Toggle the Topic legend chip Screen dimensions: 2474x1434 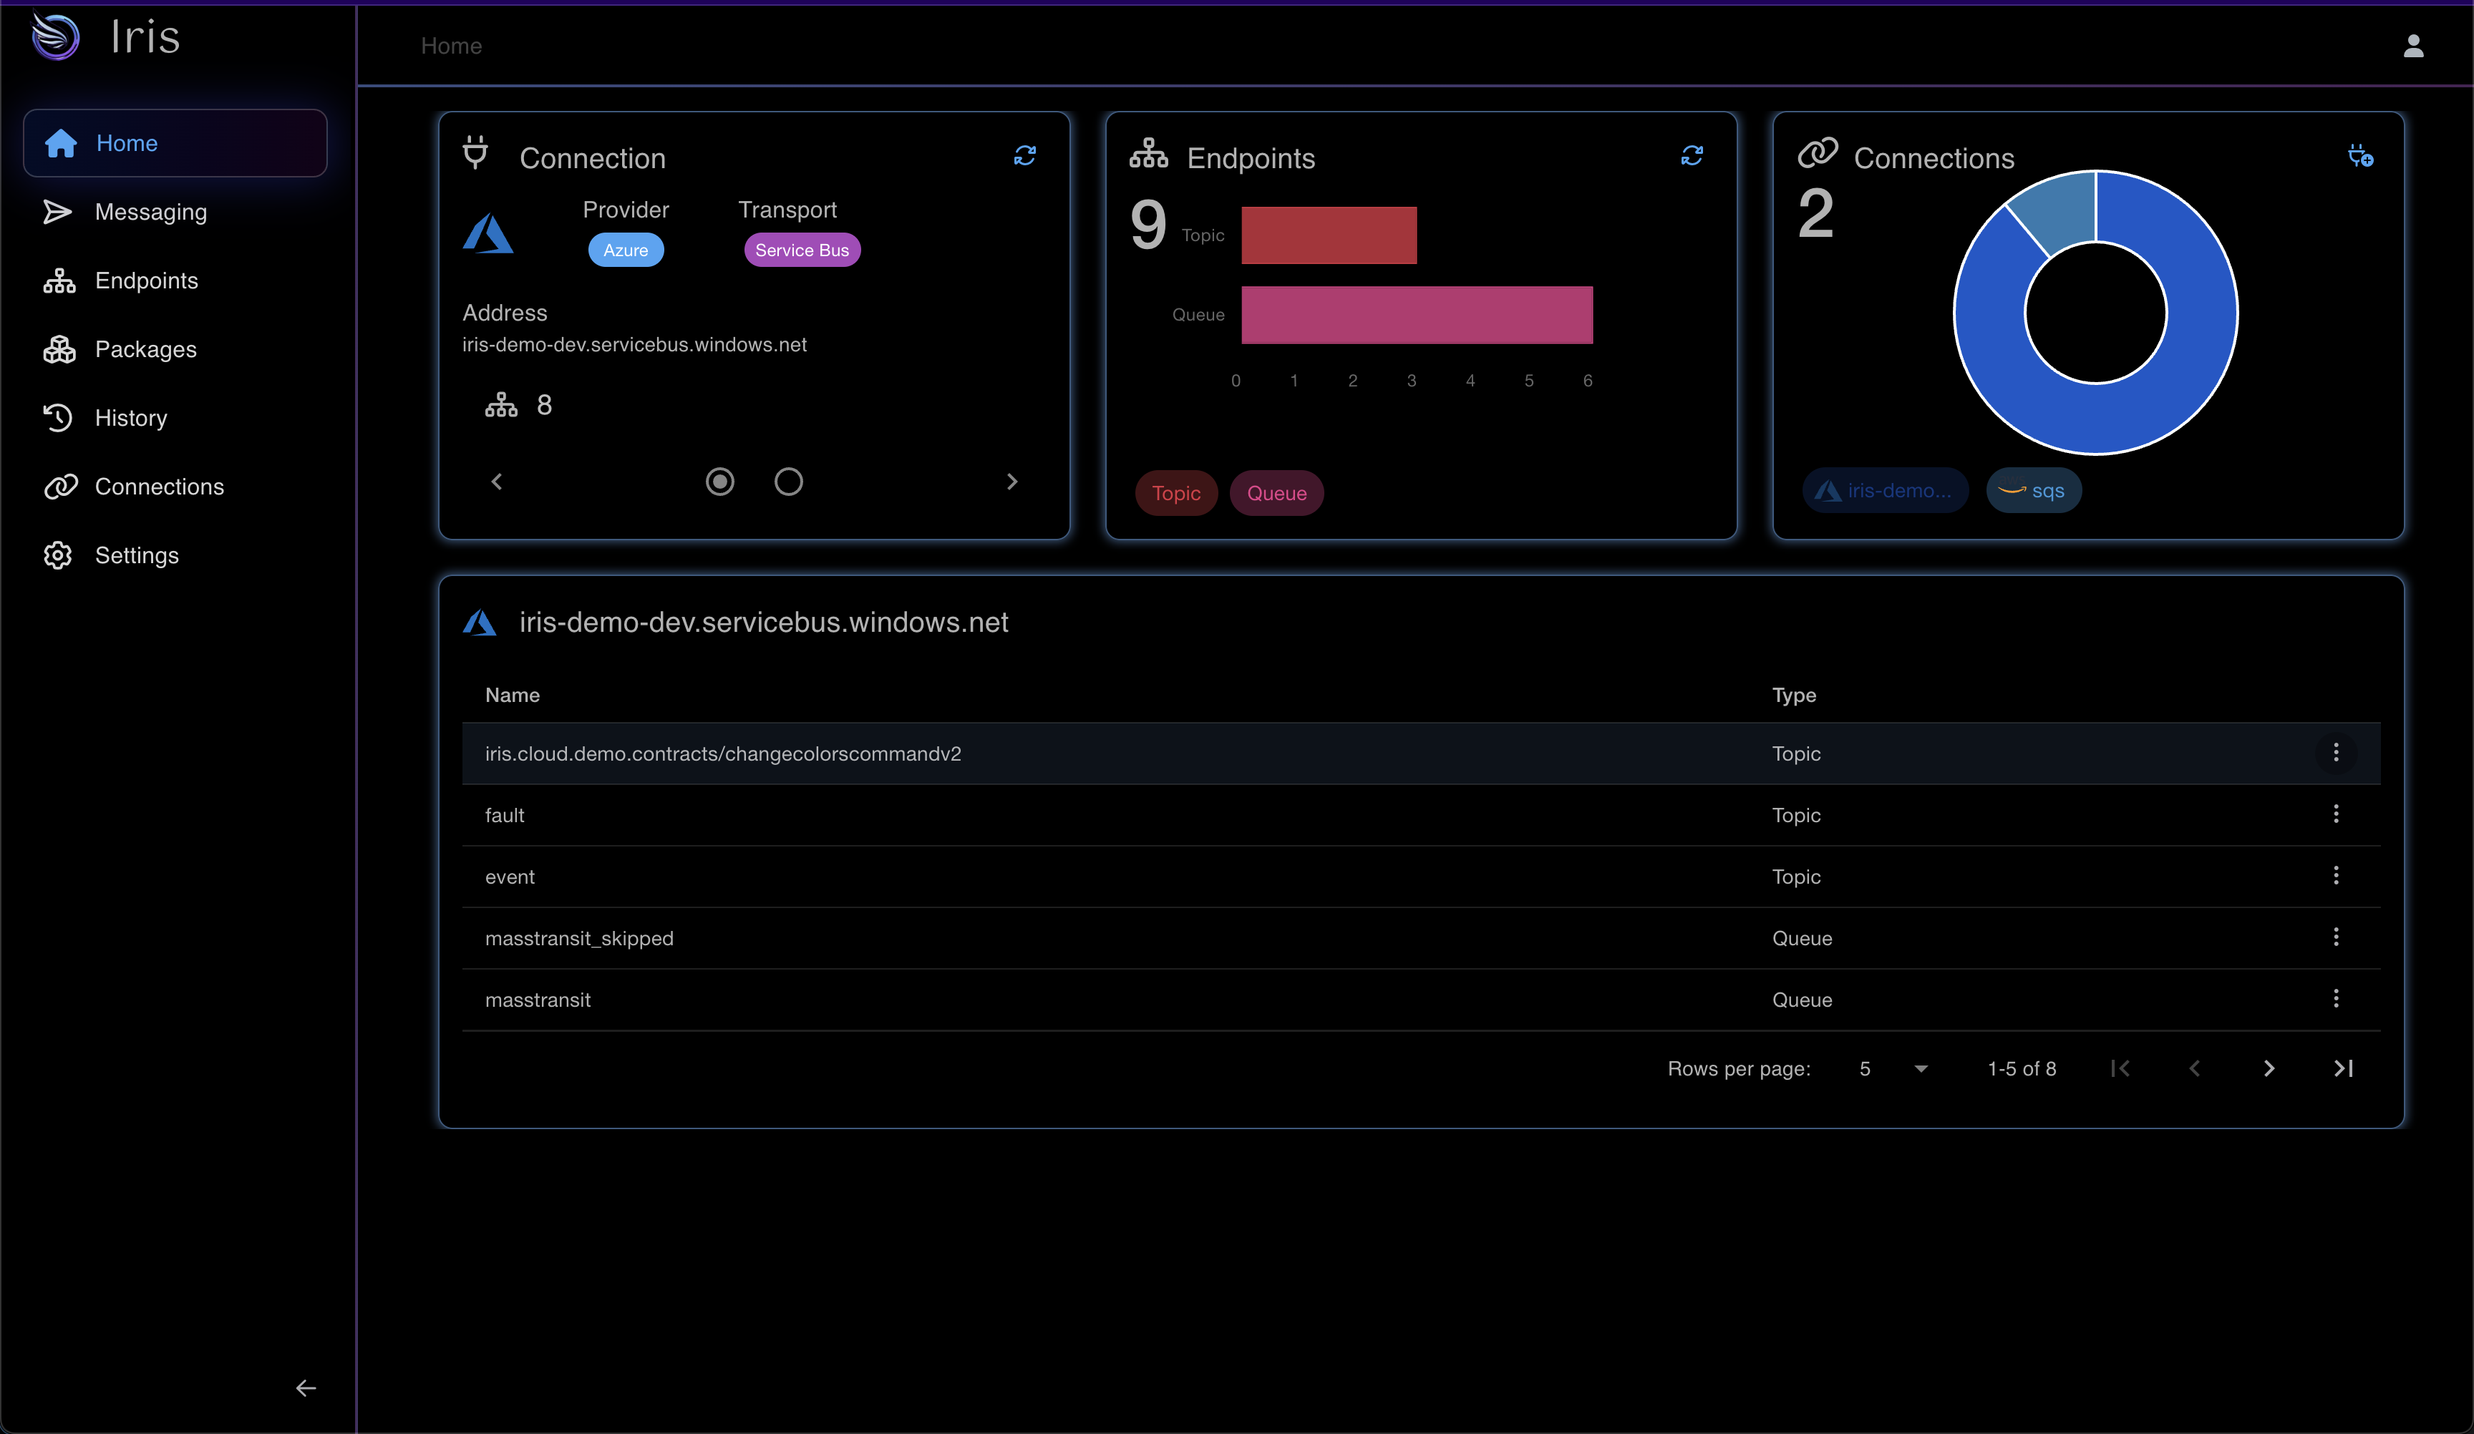click(x=1176, y=493)
